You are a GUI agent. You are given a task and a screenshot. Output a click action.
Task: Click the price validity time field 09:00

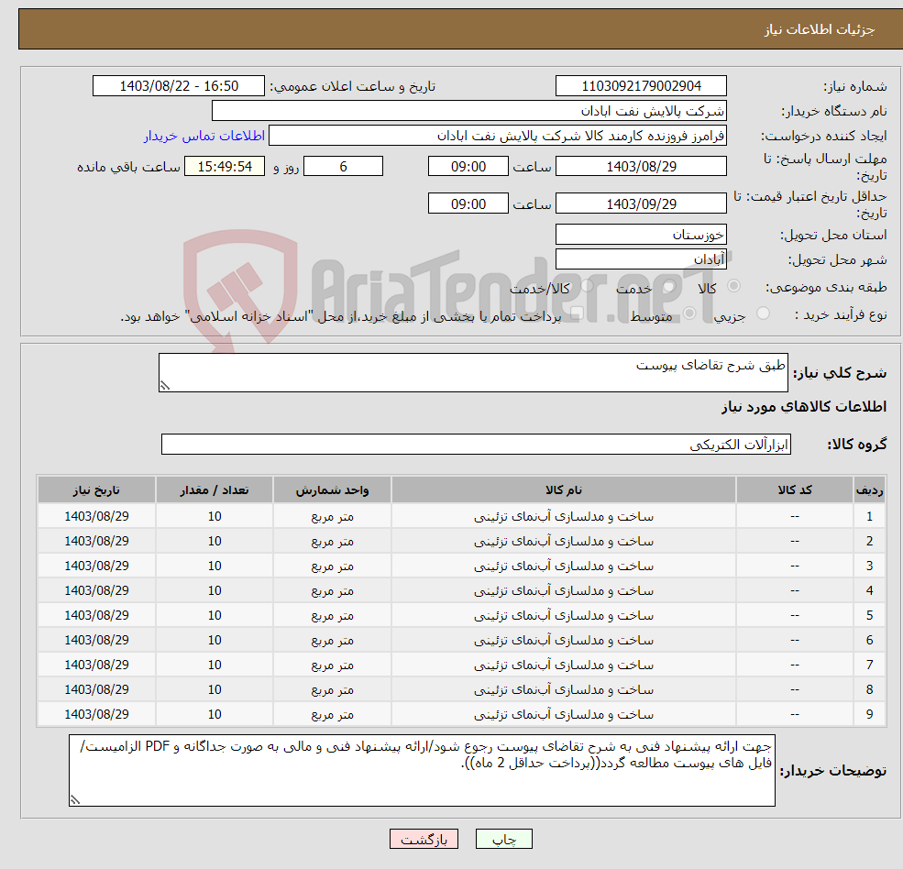(x=468, y=203)
